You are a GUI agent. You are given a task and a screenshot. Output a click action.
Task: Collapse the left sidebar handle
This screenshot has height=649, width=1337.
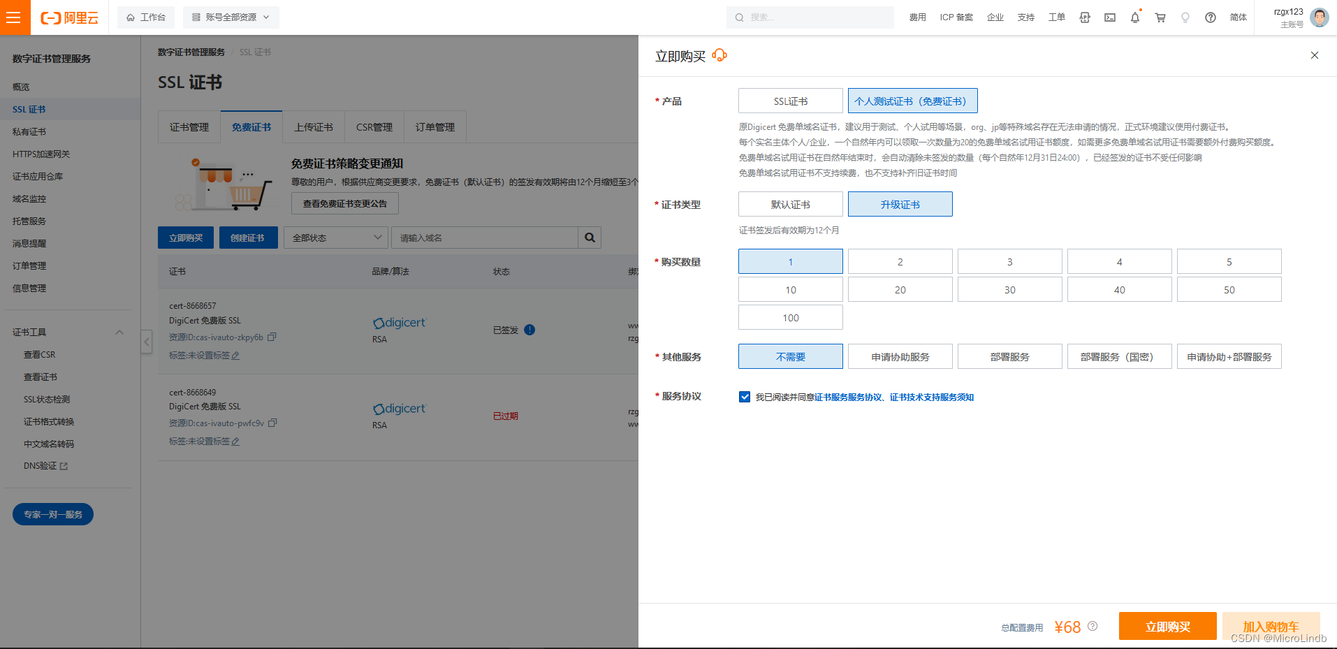coord(147,342)
